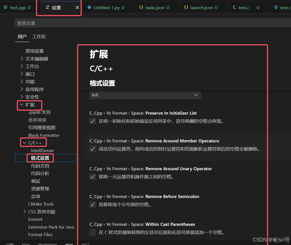Click the braces icon on tasks.json tab
The height and width of the screenshot is (245, 291).
[x=141, y=8]
